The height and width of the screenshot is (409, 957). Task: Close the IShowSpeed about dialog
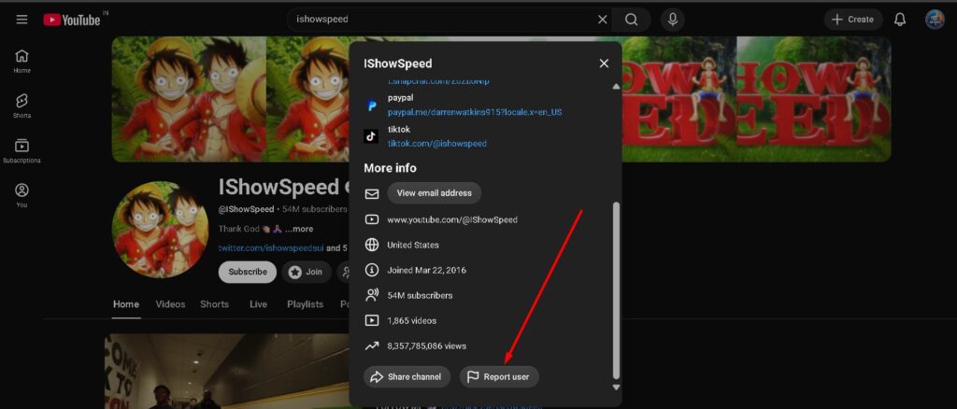click(604, 63)
